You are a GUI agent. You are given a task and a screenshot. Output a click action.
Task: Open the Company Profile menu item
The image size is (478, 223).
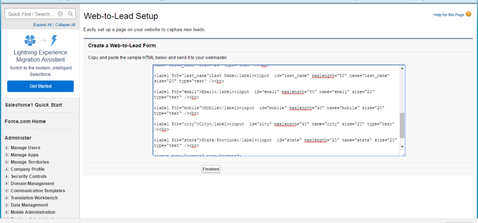click(x=28, y=169)
